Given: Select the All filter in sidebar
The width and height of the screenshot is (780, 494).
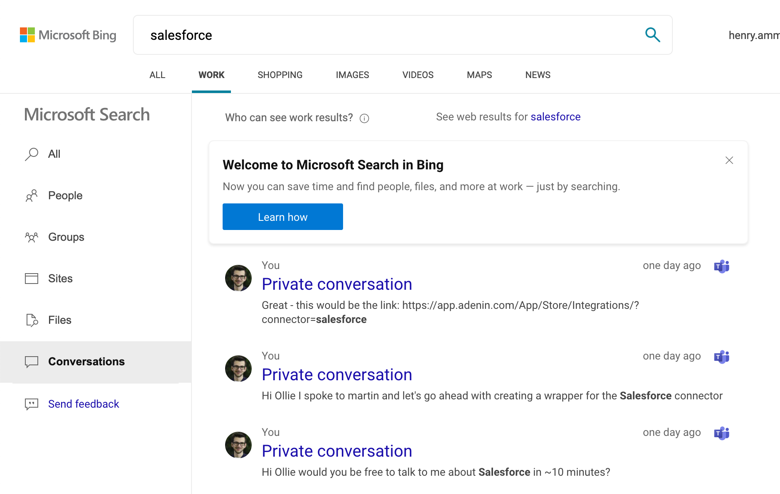Looking at the screenshot, I should 54,154.
